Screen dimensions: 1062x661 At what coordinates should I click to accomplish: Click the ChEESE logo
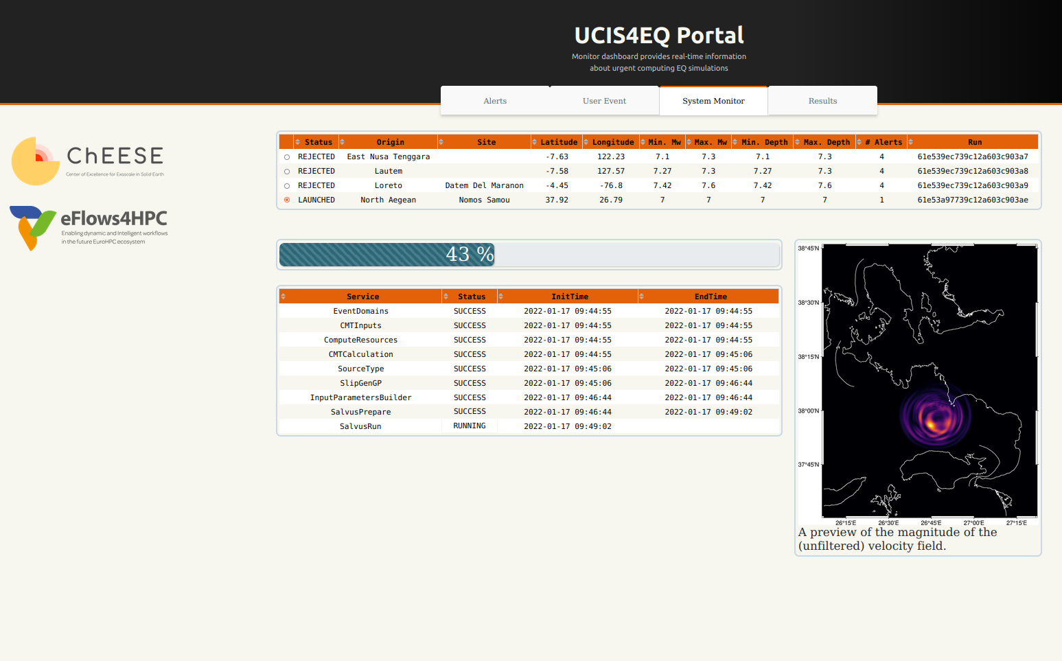[x=88, y=161]
